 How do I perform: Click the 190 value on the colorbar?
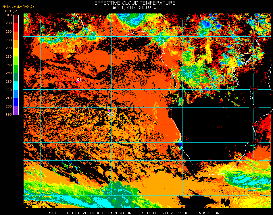[x=9, y=114]
